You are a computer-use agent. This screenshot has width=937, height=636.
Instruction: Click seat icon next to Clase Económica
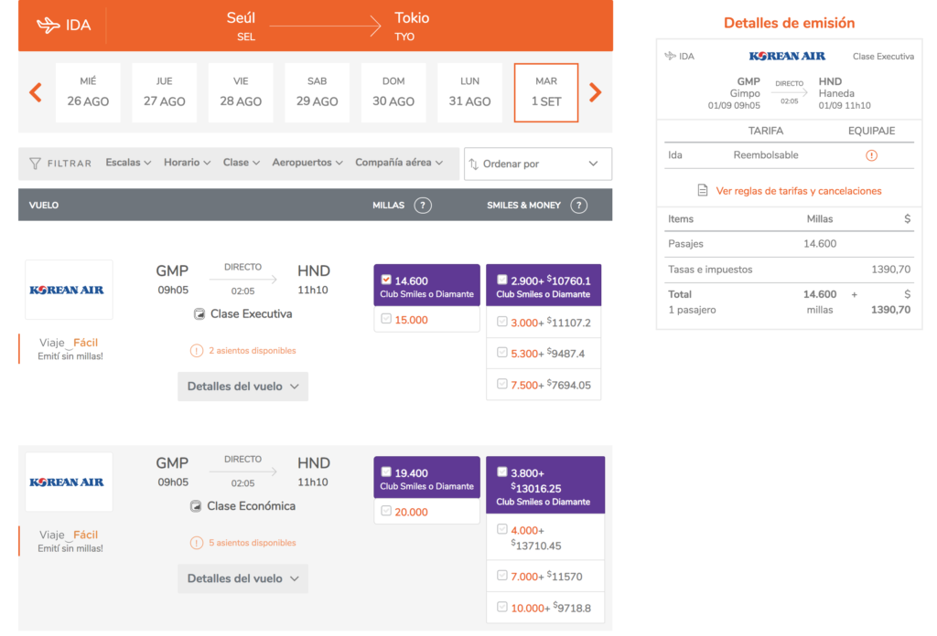[x=196, y=506]
